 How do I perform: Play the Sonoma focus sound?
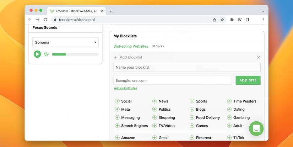[37, 54]
